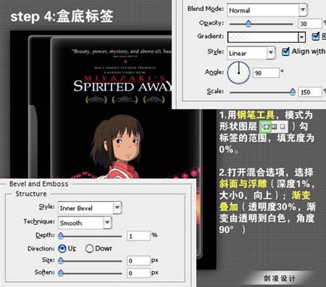Click the Soften pixel input field
The width and height of the screenshot is (326, 287).
pyautogui.click(x=139, y=273)
